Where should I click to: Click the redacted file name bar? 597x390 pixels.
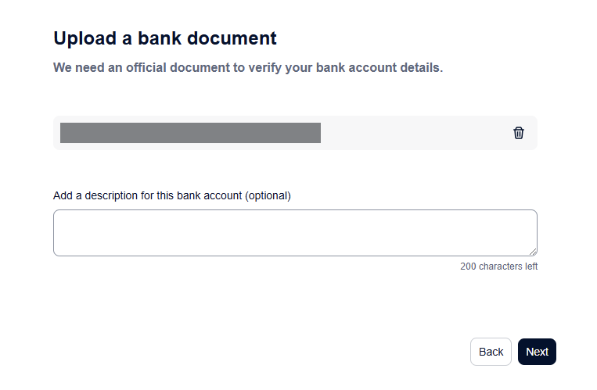[x=190, y=133]
